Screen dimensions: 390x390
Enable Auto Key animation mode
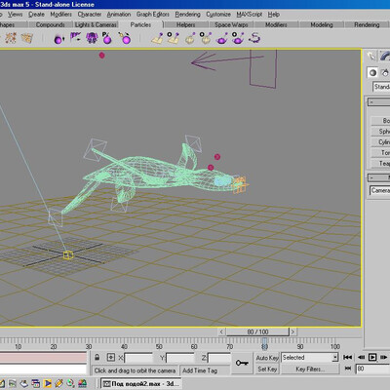(x=267, y=358)
